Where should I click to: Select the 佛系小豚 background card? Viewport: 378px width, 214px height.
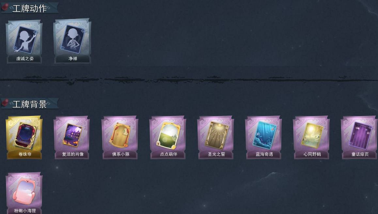coord(120,137)
